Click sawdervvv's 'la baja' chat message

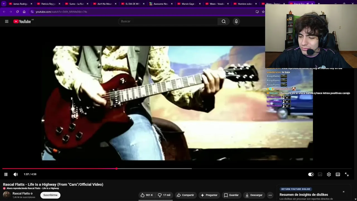(x=278, y=72)
